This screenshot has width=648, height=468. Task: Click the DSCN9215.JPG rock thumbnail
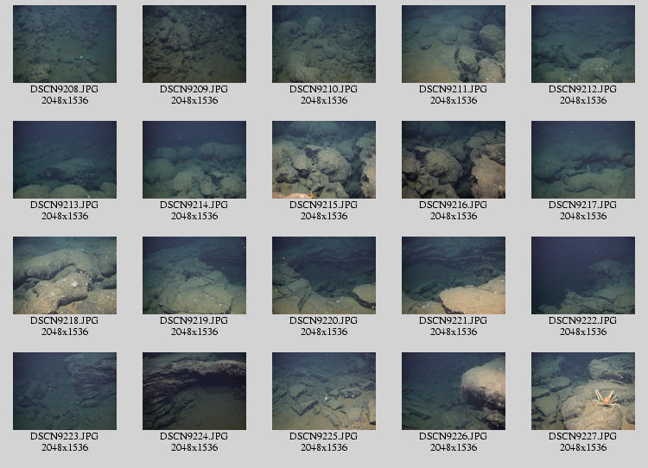tap(324, 160)
